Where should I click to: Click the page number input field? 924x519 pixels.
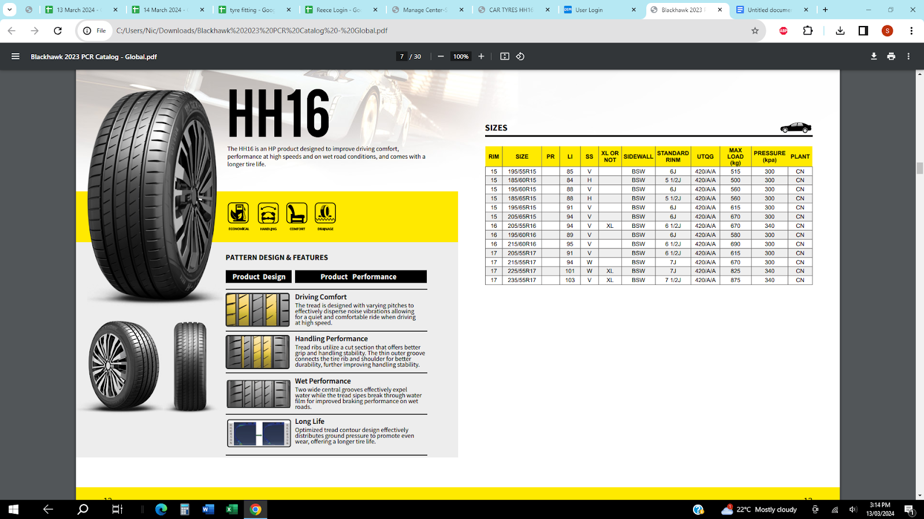tap(401, 57)
